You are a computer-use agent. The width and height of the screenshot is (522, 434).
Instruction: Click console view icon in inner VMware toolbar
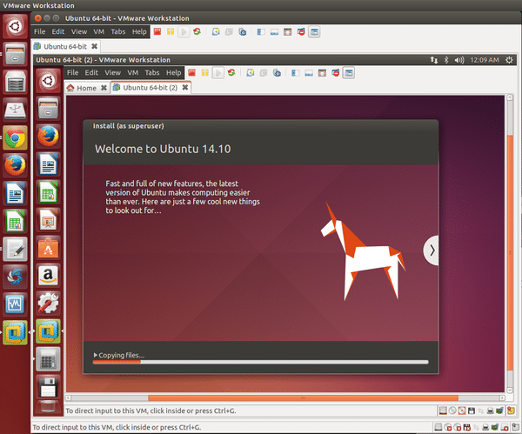(349, 72)
